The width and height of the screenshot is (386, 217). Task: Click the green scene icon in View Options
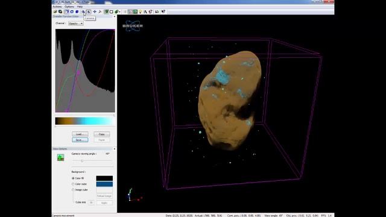60,157
